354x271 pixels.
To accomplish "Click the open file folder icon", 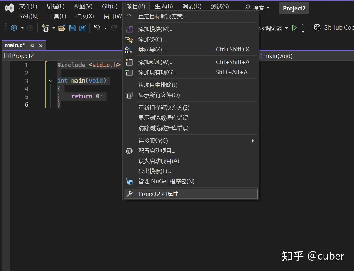I will click(x=62, y=28).
